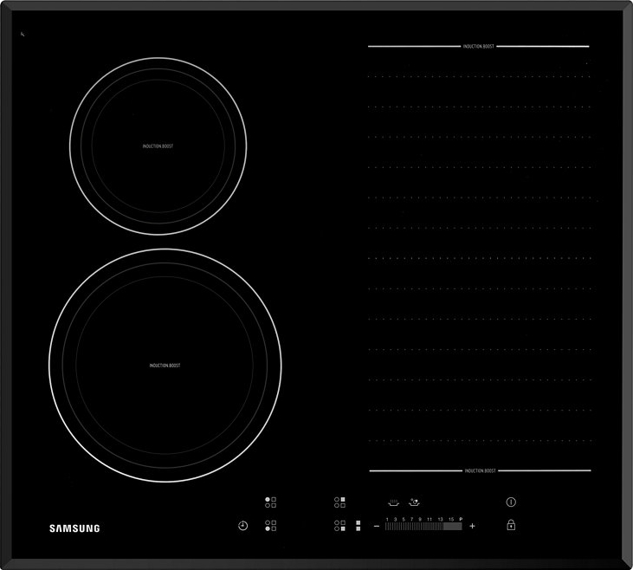Viewport: 633px width, 570px height.
Task: Touch the dotted flex induction zone
Action: [479, 258]
